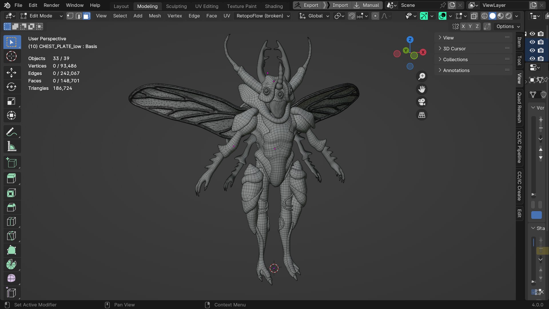This screenshot has width=549, height=309.
Task: Toggle X-ray display button
Action: (474, 16)
